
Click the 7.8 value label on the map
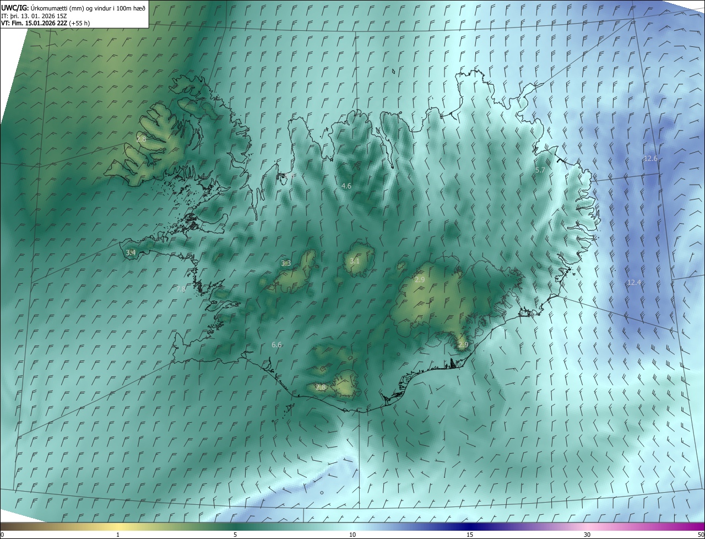pyautogui.click(x=181, y=289)
